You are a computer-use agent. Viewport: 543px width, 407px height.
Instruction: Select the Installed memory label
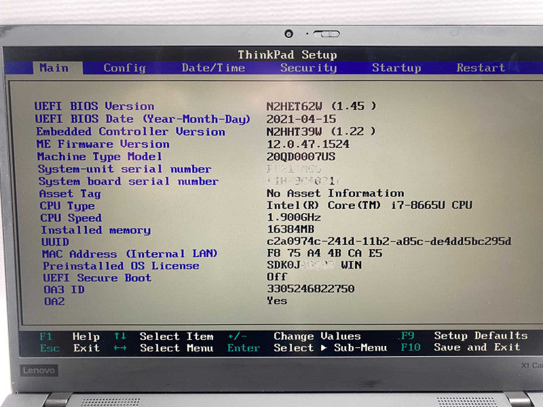click(96, 230)
